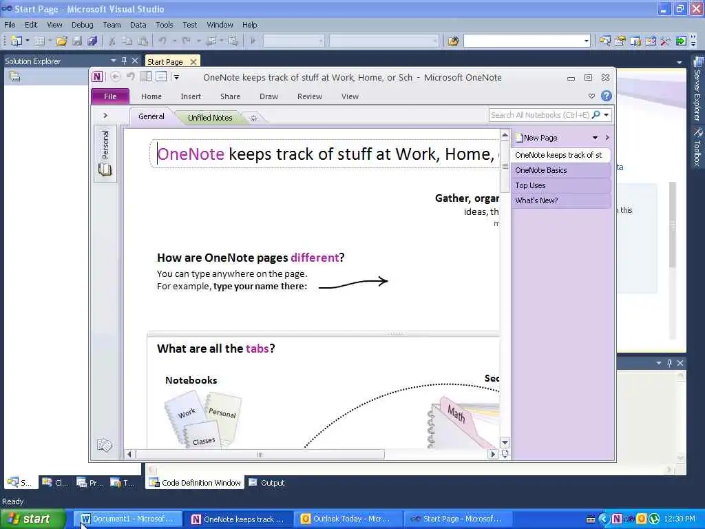Click the Paste icon in Visual Studio toolbar

point(143,41)
